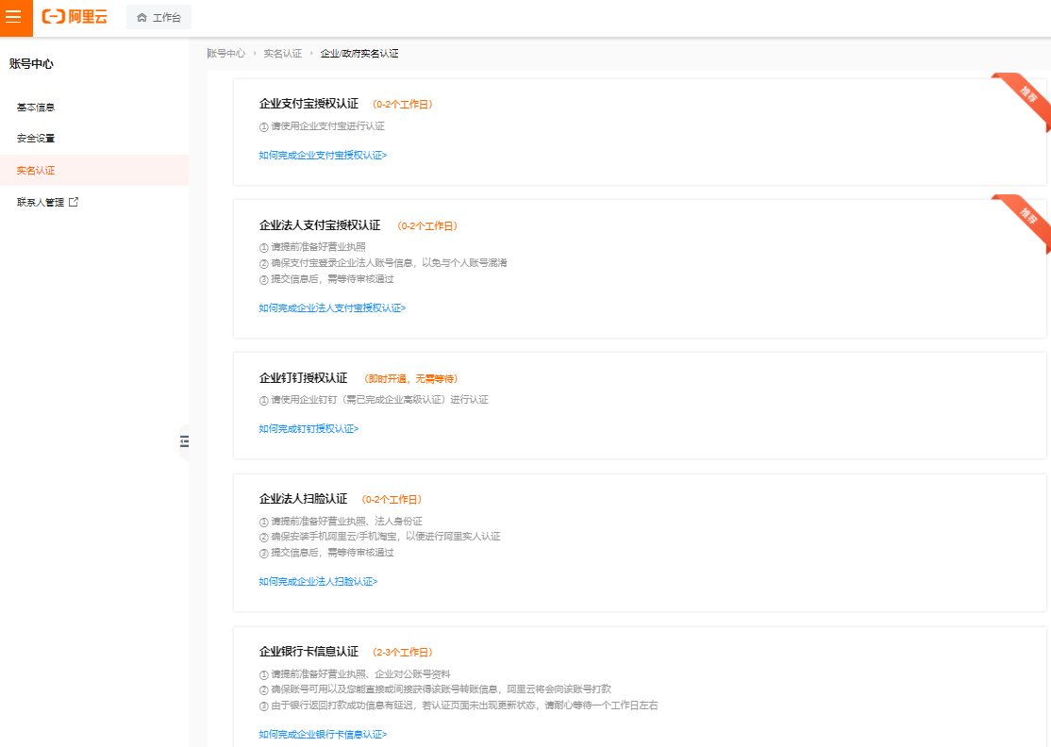Select 实名认证 in sidebar
1051x747 pixels.
click(93, 170)
